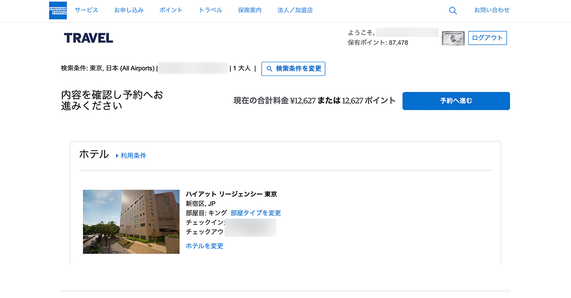Click the 内容を確認し予約へお進みください heading

tap(112, 100)
